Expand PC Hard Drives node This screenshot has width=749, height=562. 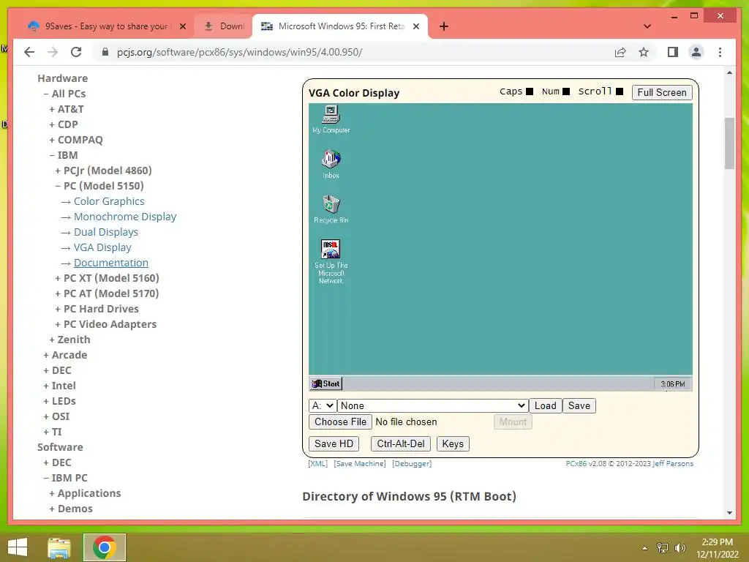[97, 309]
